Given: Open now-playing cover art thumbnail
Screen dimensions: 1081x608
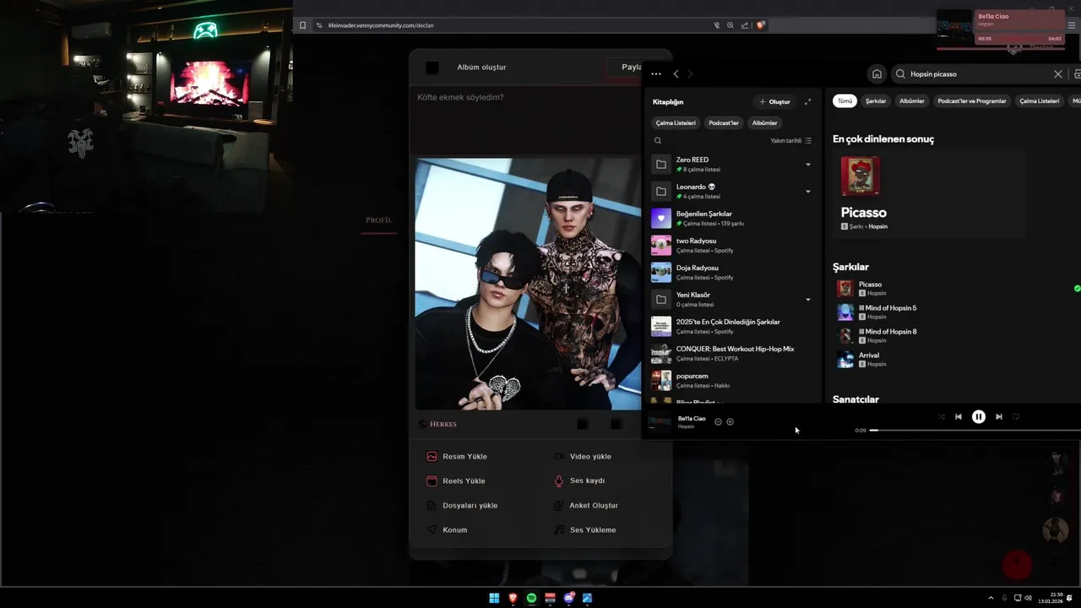Looking at the screenshot, I should 660,422.
